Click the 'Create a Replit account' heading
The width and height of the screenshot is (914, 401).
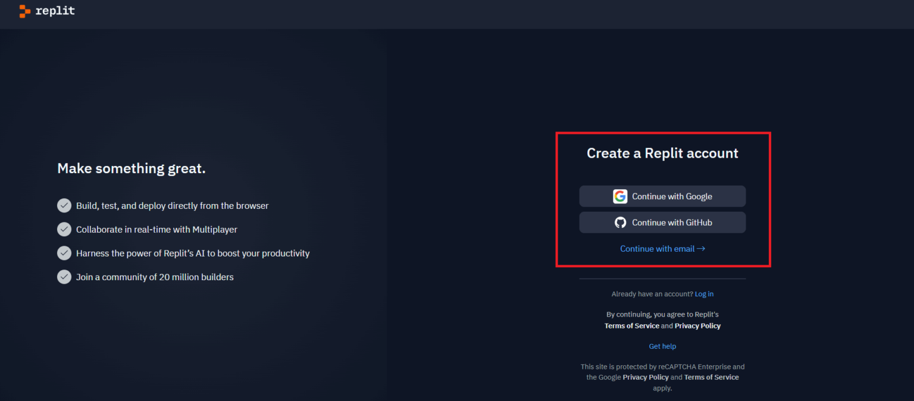tap(662, 153)
